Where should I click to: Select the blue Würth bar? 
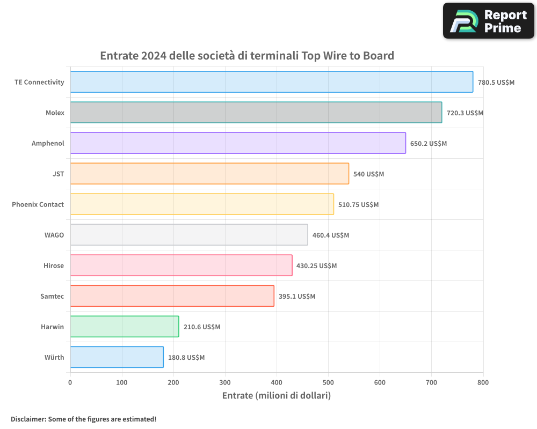117,357
